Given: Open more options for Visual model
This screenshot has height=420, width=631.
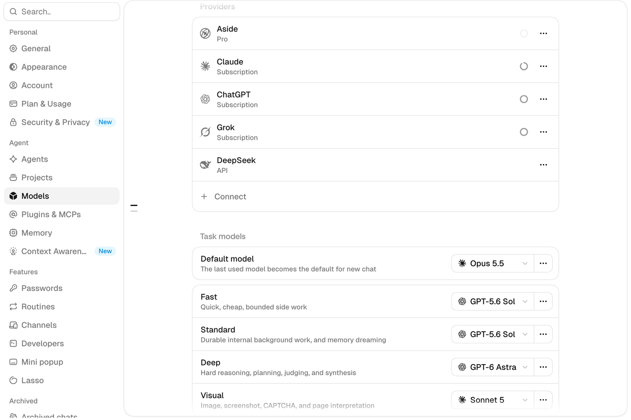Looking at the screenshot, I should coord(543,400).
